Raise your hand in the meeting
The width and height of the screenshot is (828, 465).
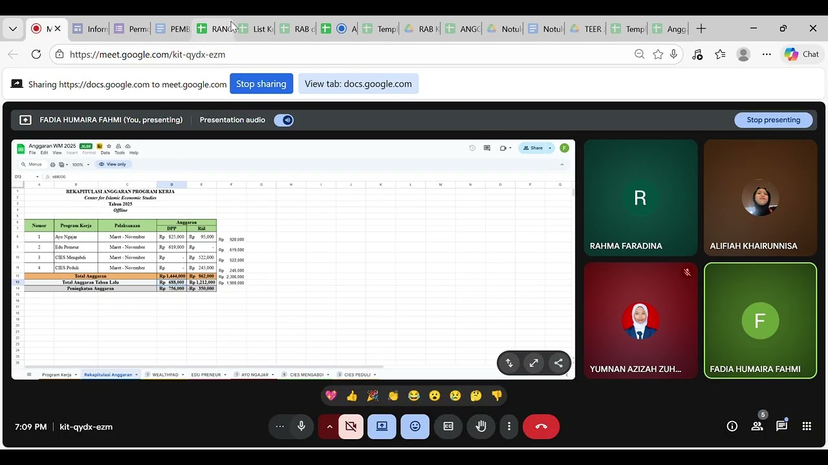[481, 426]
